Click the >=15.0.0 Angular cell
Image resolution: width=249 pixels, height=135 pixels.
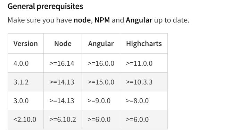coord(101,82)
